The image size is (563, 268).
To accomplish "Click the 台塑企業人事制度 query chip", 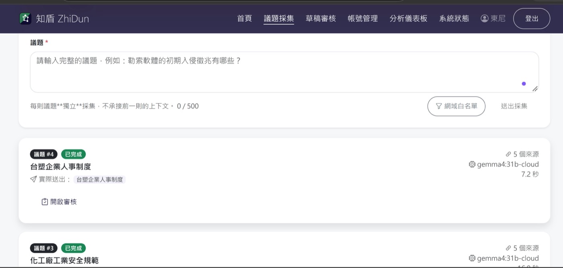I will coord(99,180).
